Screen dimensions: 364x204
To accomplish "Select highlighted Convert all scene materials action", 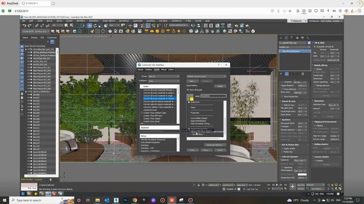I will [x=159, y=99].
